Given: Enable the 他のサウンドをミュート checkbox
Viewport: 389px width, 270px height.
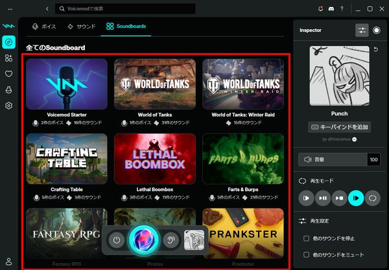Looking at the screenshot, I should [307, 254].
